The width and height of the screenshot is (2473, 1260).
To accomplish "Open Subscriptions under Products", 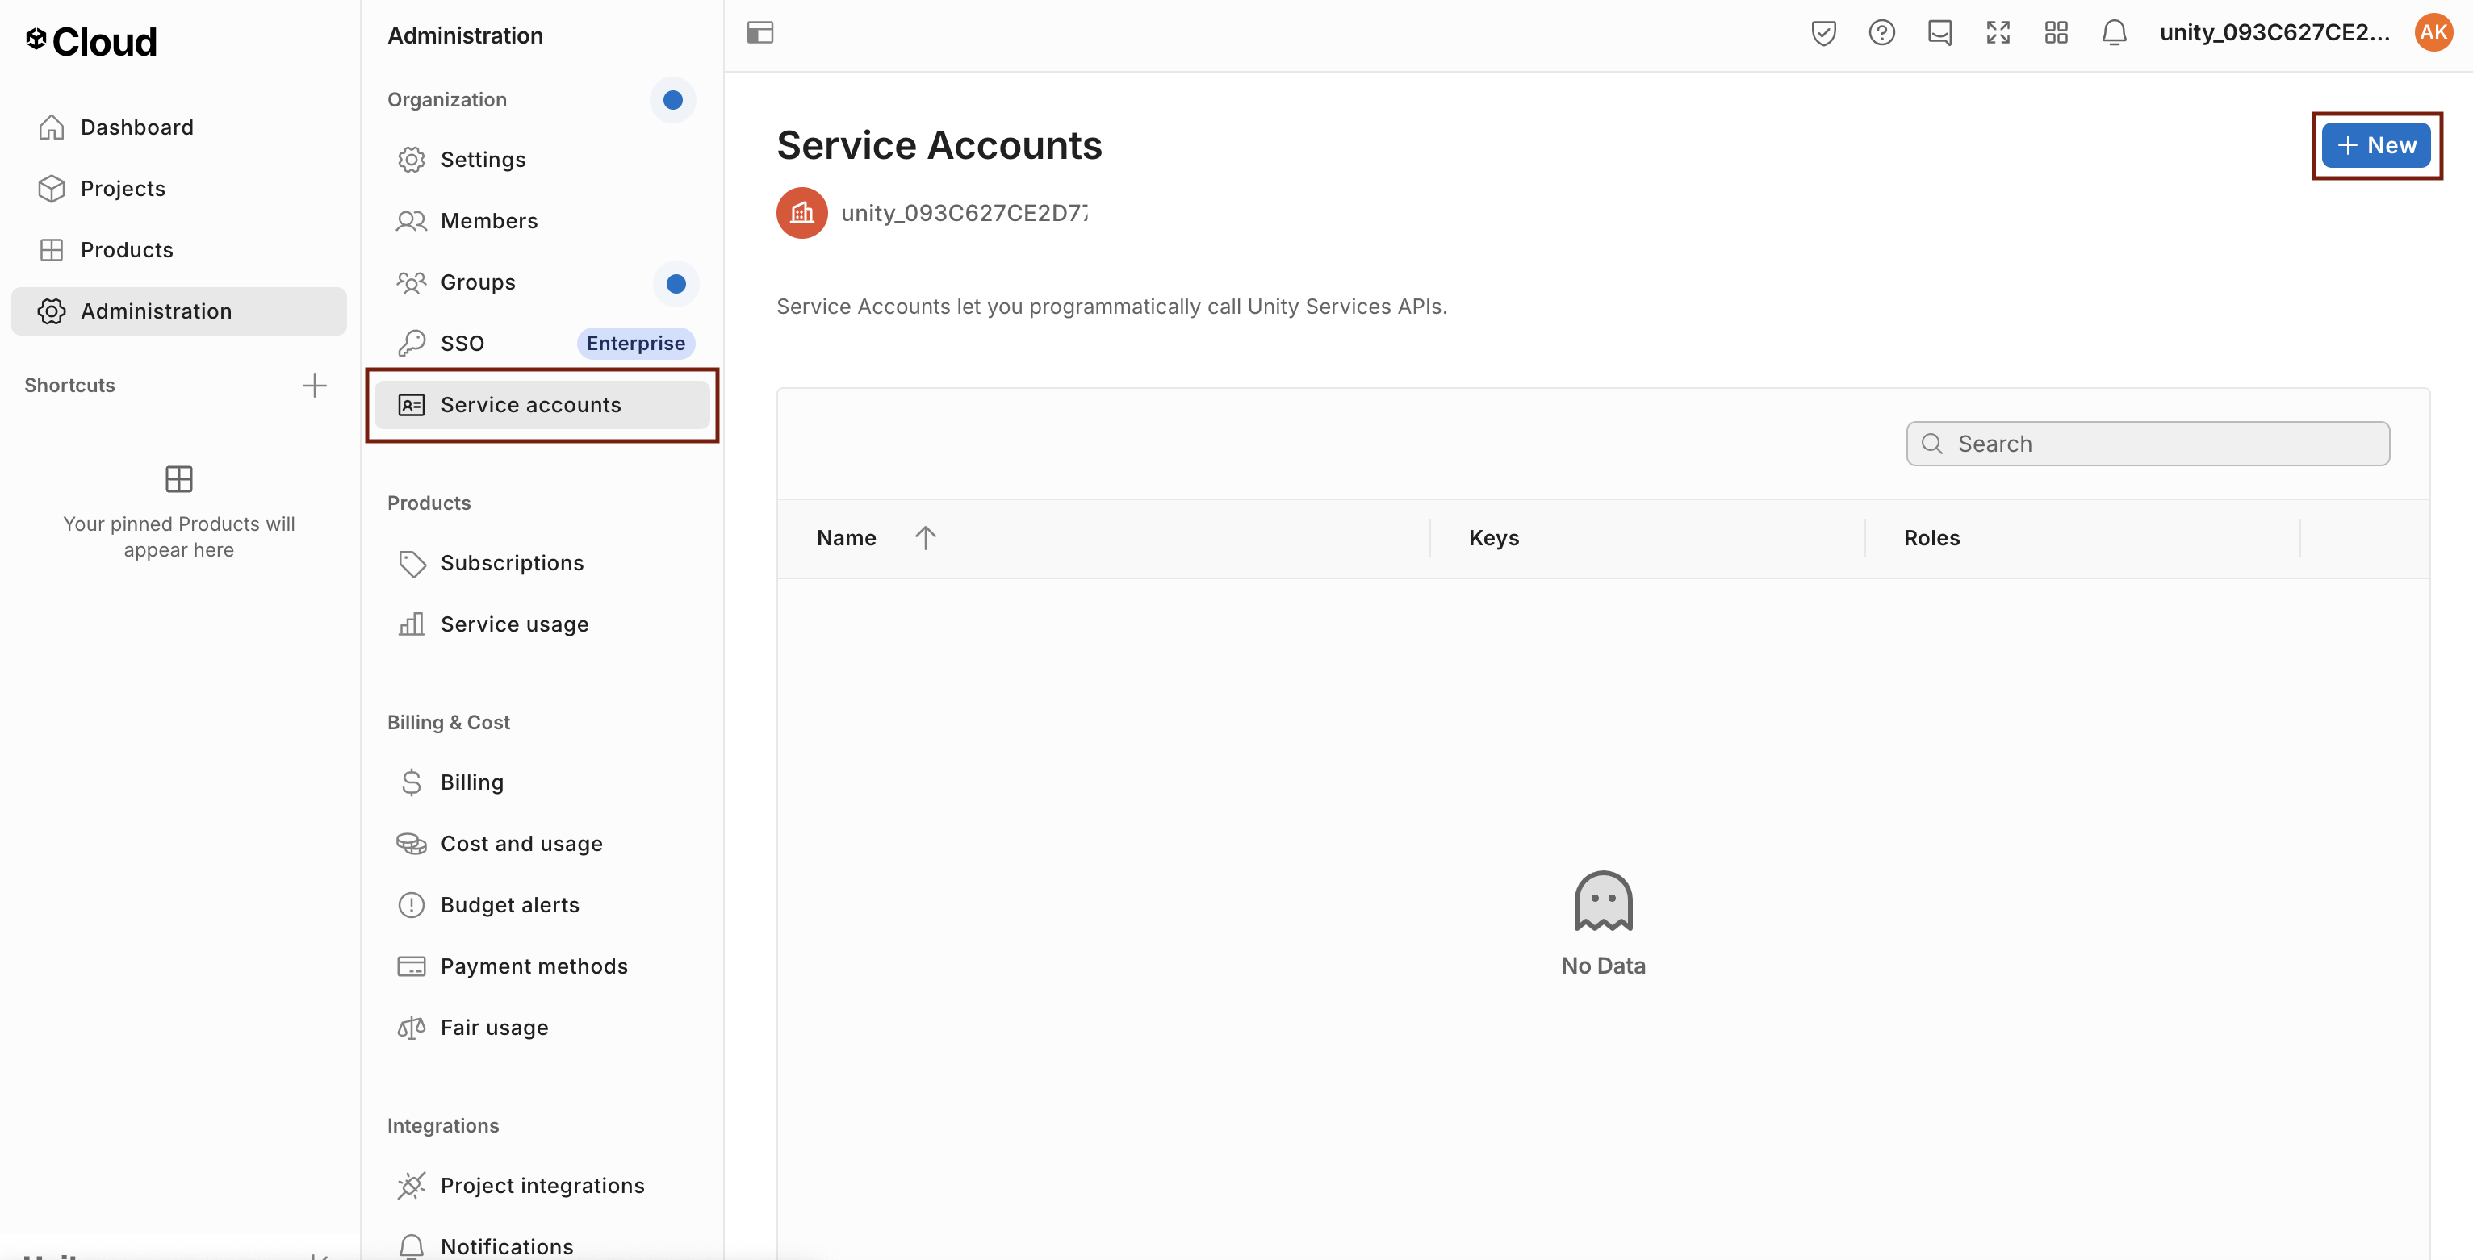I will point(542,562).
